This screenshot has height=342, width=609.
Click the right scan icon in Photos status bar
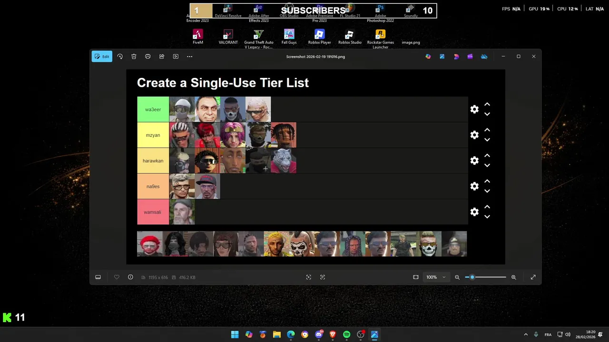click(x=323, y=277)
